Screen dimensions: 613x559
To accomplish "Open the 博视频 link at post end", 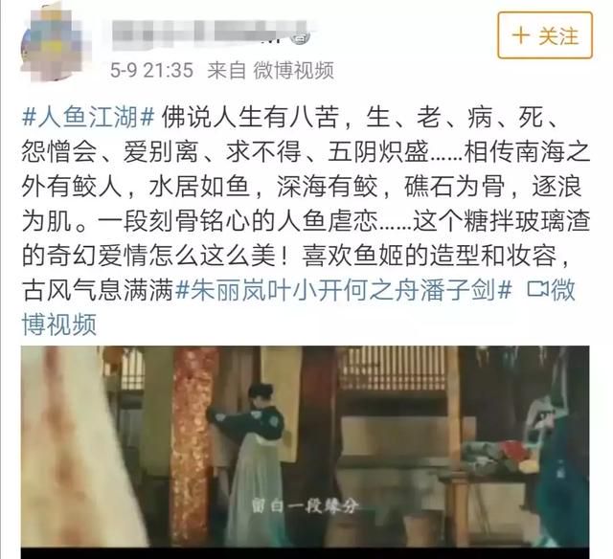I will (x=59, y=324).
